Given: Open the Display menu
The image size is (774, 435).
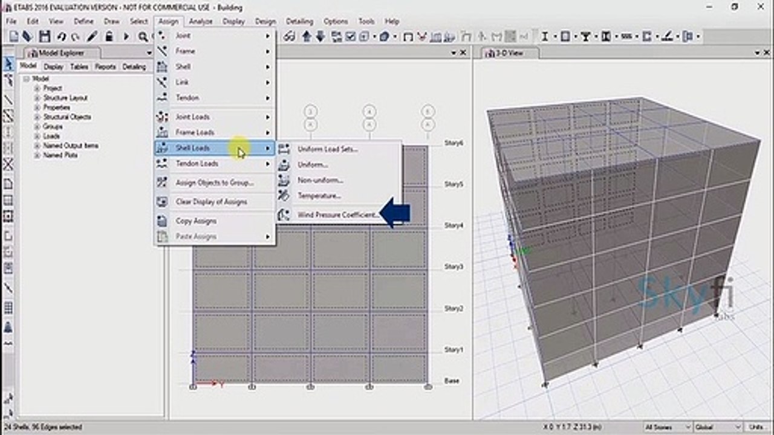Looking at the screenshot, I should point(233,21).
